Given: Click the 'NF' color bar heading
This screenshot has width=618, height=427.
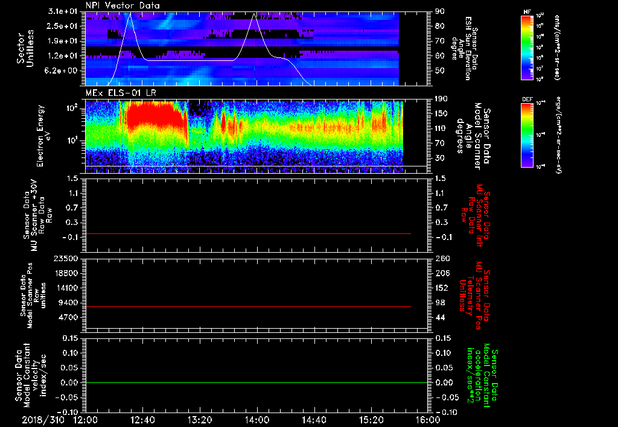Looking at the screenshot, I should tap(527, 12).
